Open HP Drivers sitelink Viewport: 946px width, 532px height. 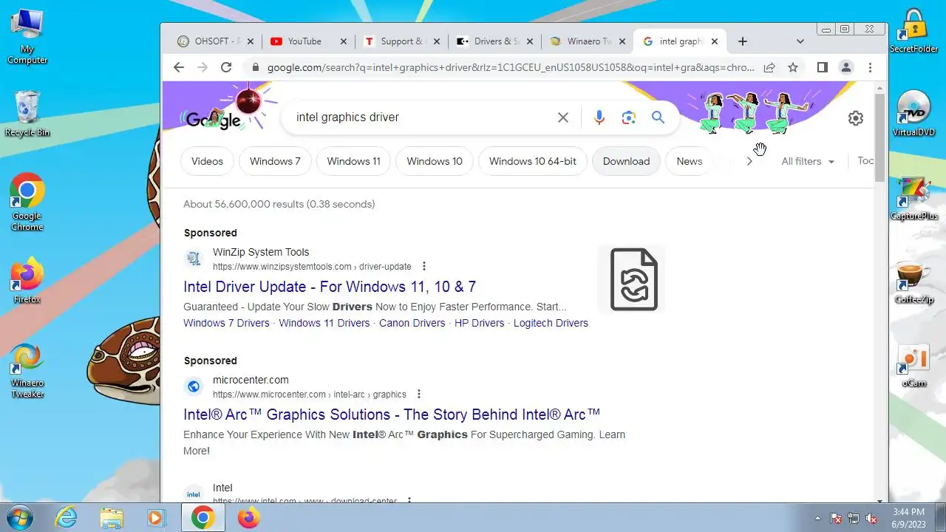pyautogui.click(x=479, y=323)
